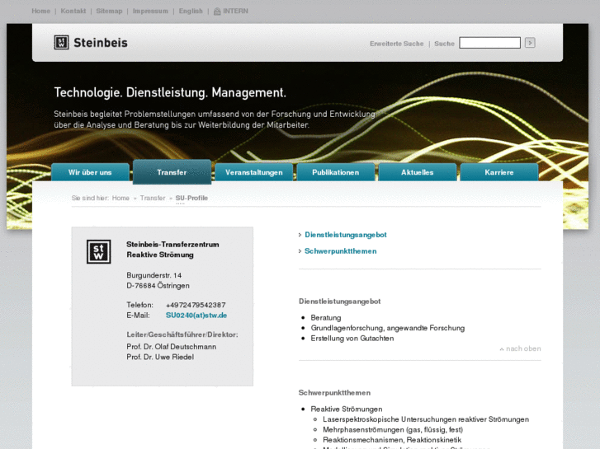
Task: Click up-arrow icon beside nach oben
Action: (501, 348)
